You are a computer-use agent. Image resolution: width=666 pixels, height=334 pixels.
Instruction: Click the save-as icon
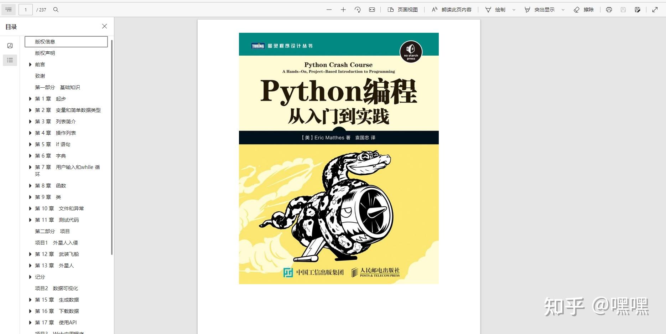tap(638, 10)
